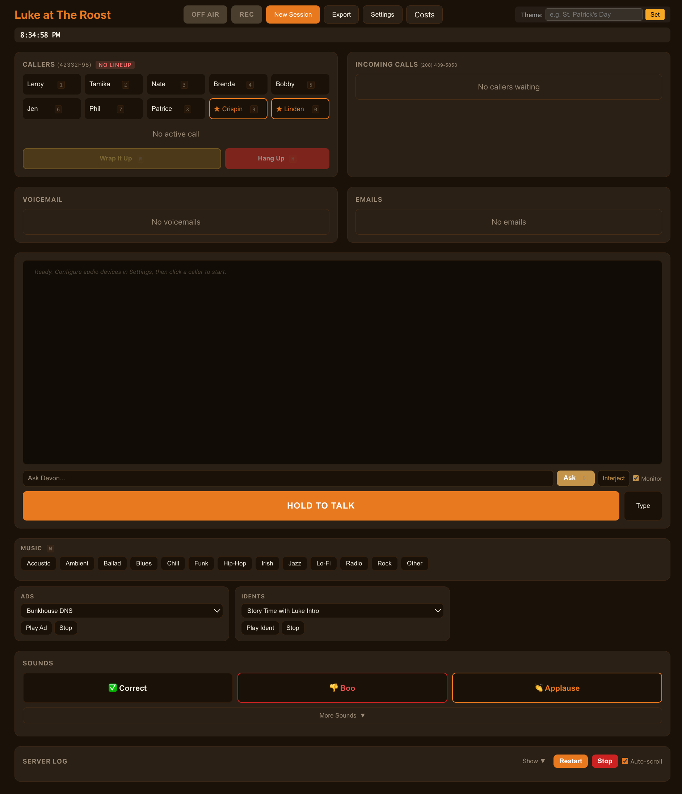Click Play Ident button

pyautogui.click(x=260, y=628)
